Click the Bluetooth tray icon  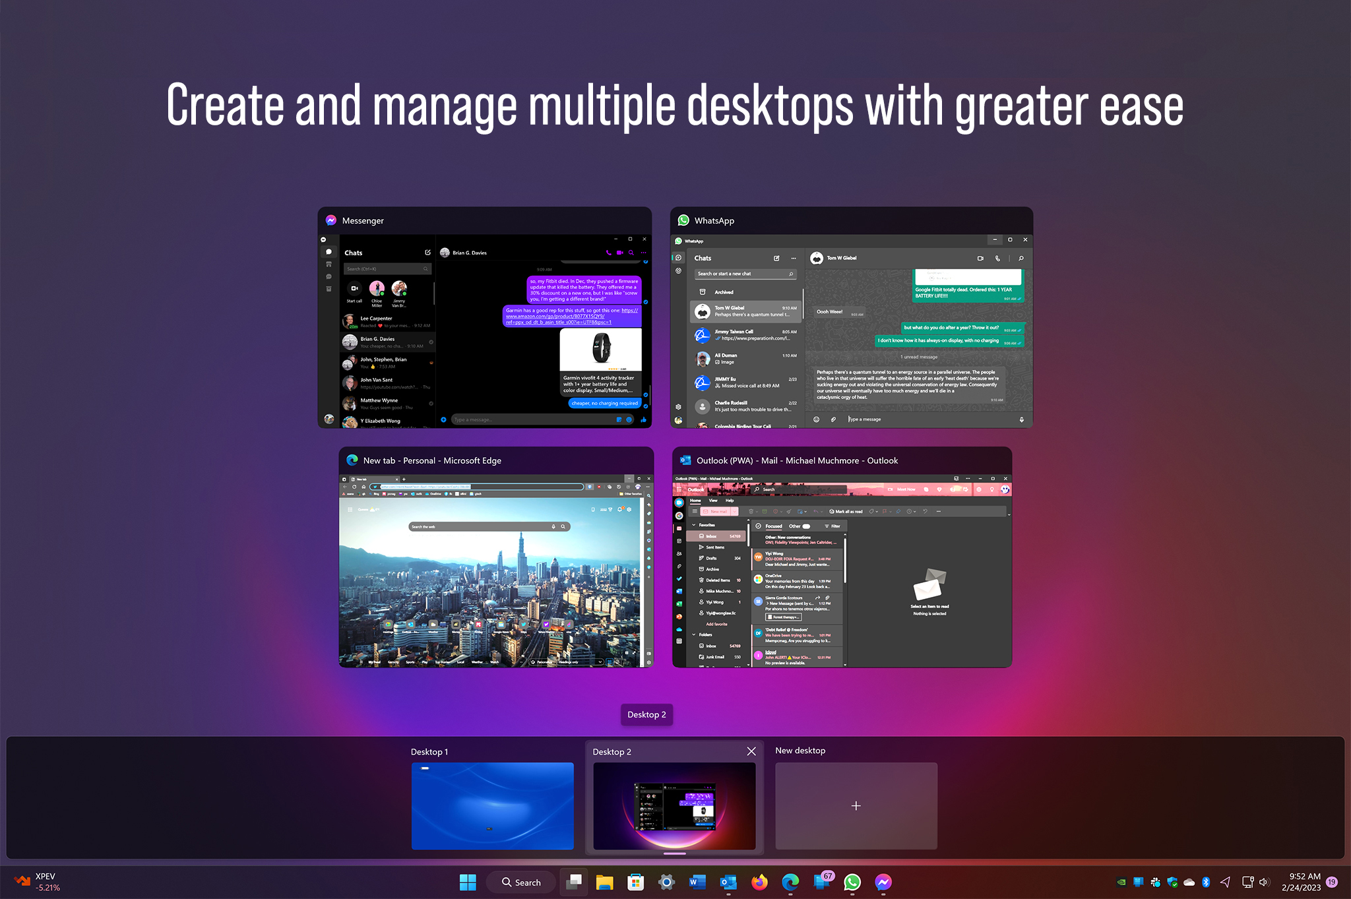(1206, 882)
